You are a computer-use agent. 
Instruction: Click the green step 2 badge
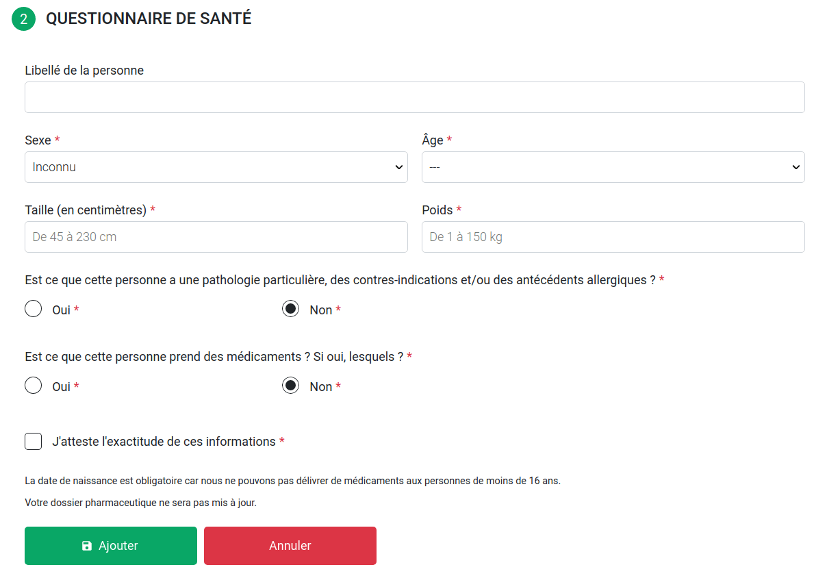(x=23, y=18)
